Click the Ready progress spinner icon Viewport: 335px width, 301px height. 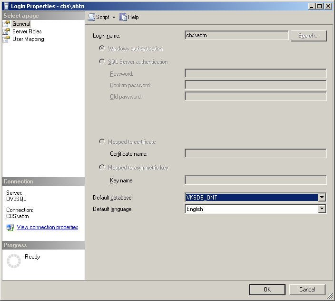coord(14,261)
